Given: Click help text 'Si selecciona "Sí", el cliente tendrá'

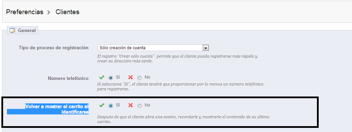Looking at the screenshot, I should [180, 87].
